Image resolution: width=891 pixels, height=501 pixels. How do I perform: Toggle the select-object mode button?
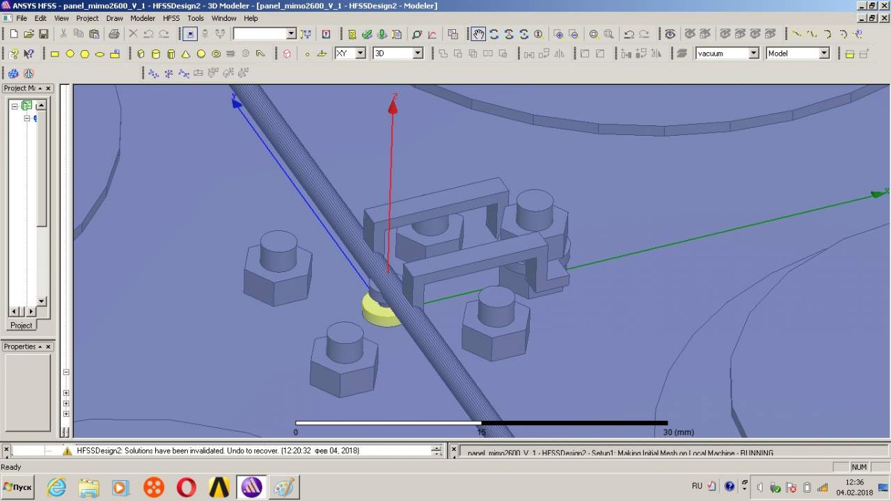point(189,34)
